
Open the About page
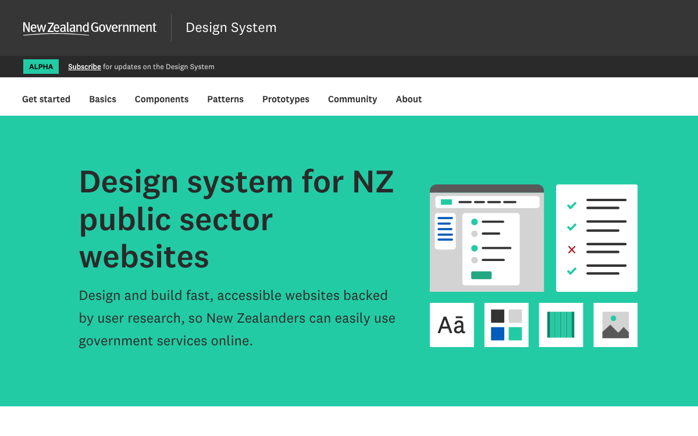click(409, 99)
